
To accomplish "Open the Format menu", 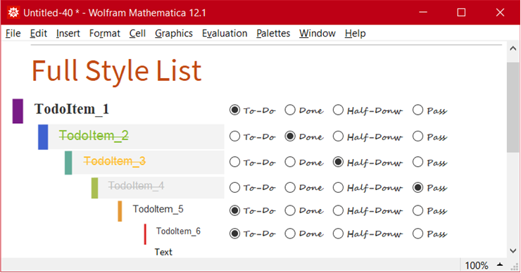I will [105, 33].
